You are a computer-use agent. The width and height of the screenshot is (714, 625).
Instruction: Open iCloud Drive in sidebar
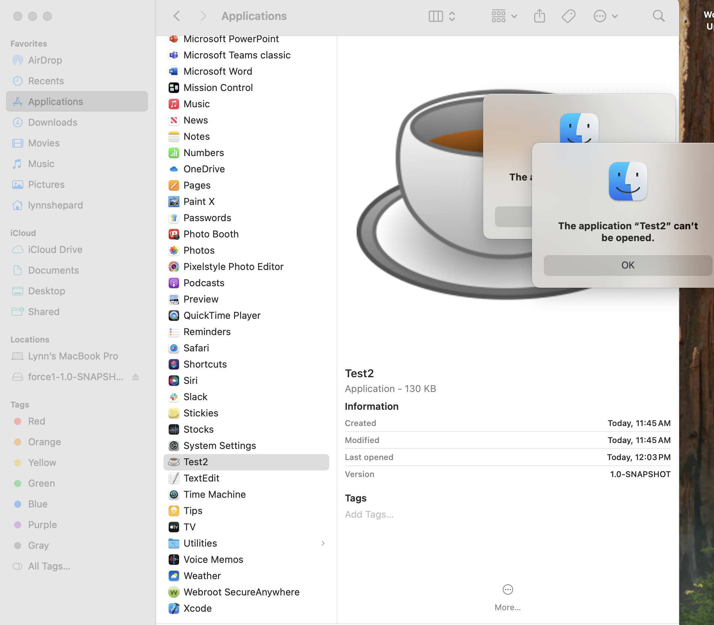(77, 249)
